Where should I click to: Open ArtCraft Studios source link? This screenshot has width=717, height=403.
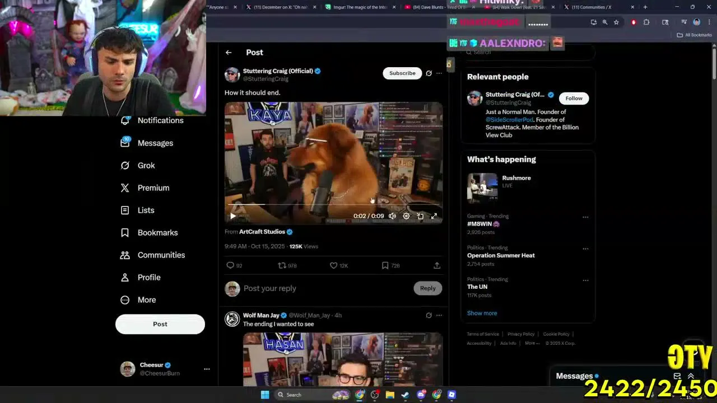pos(262,232)
